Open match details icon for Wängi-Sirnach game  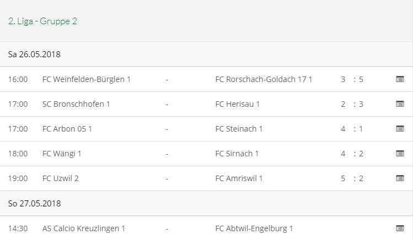point(400,154)
